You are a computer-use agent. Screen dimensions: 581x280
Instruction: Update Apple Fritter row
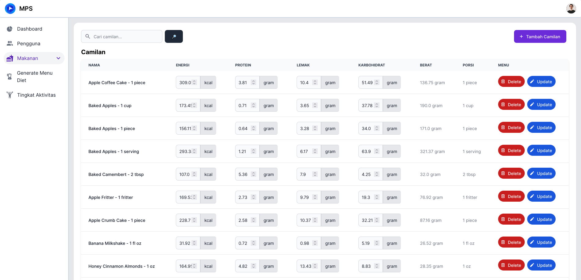click(541, 196)
